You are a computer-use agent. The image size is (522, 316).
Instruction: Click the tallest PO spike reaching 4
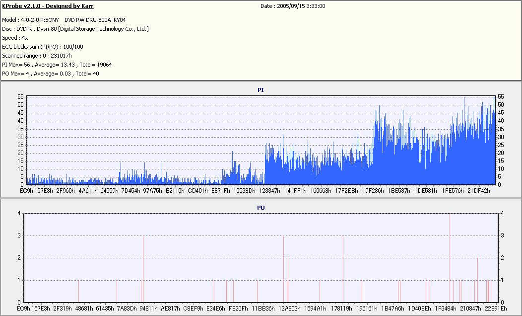pos(450,258)
